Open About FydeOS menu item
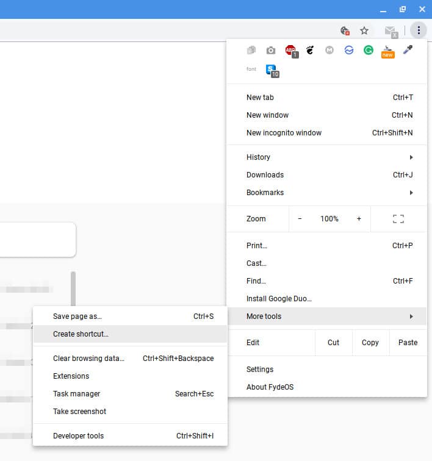 pos(327,387)
